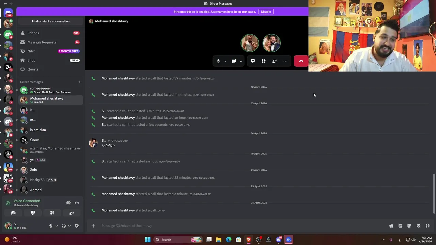
Task: Launch activity from voice panel
Action: pos(52,213)
